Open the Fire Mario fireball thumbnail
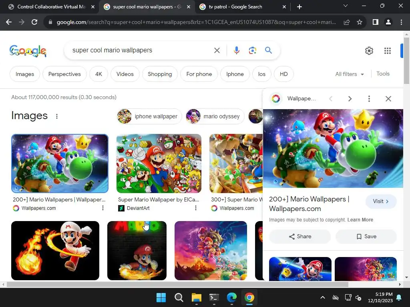This screenshot has height=307, width=410. (55, 251)
